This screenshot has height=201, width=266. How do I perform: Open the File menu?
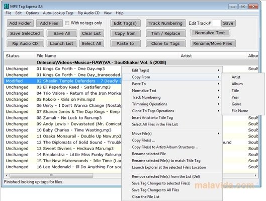coord(9,13)
